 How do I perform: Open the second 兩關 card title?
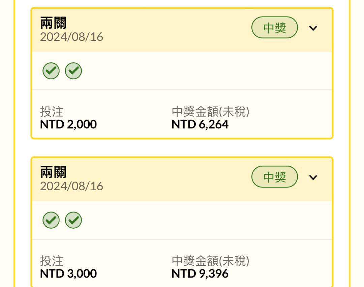(x=53, y=172)
